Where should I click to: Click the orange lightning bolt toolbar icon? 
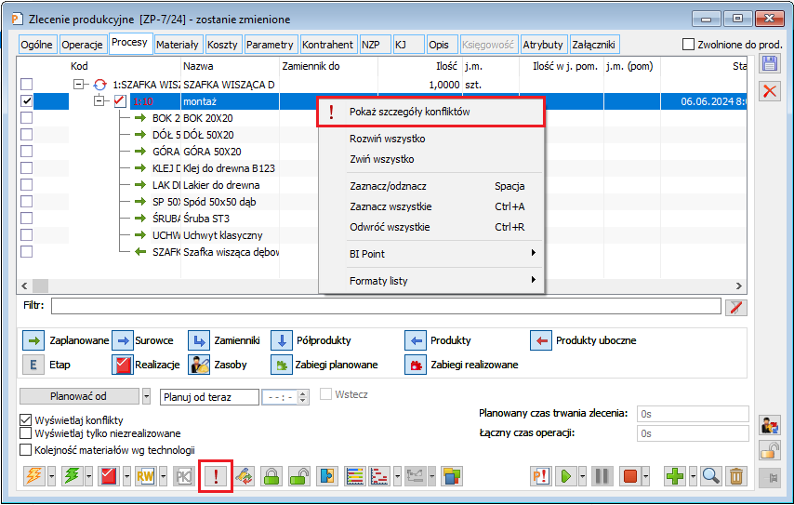(x=33, y=476)
